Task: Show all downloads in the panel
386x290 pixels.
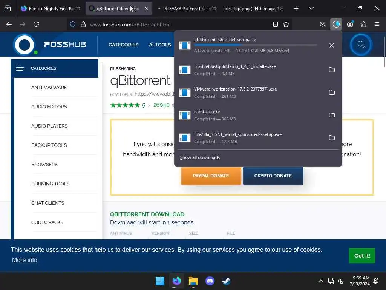Action: coord(200,157)
